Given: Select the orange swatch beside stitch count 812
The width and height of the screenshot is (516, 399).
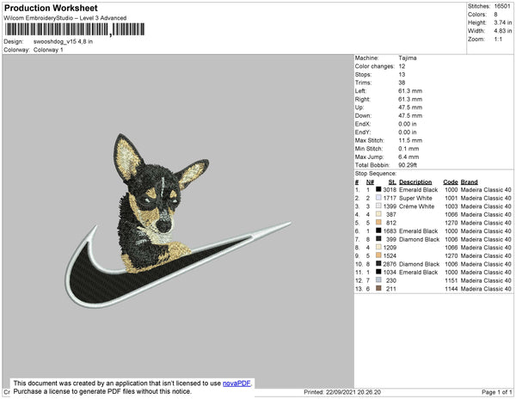Looking at the screenshot, I should (x=378, y=223).
